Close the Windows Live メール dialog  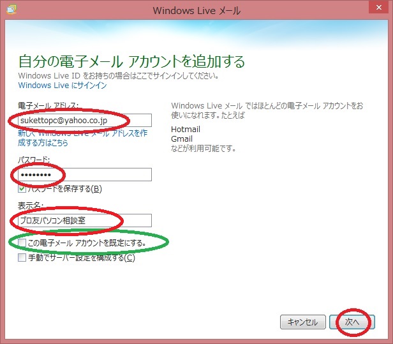point(379,7)
